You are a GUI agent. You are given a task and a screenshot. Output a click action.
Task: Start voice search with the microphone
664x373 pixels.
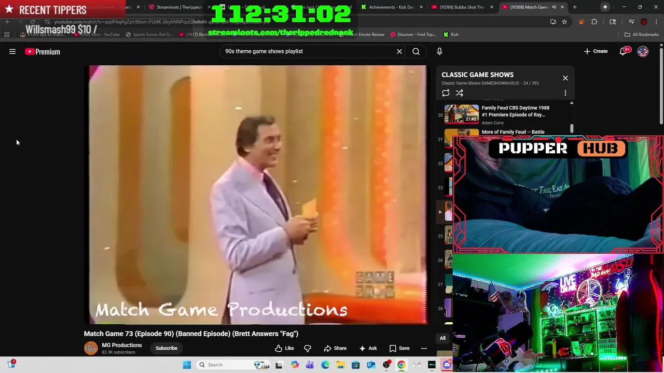pyautogui.click(x=439, y=51)
